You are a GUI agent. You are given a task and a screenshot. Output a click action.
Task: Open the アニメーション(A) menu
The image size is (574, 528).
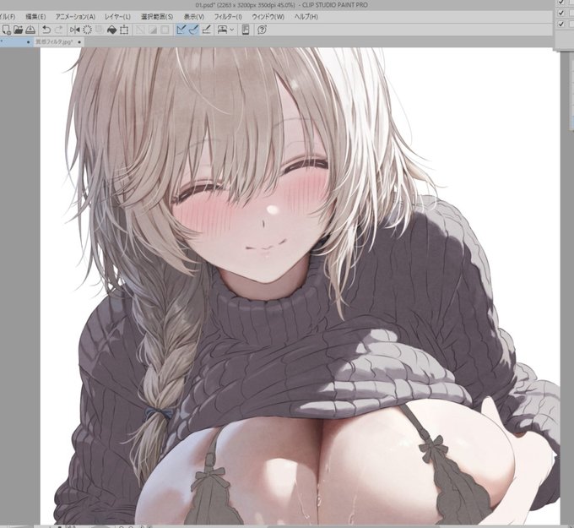point(75,17)
